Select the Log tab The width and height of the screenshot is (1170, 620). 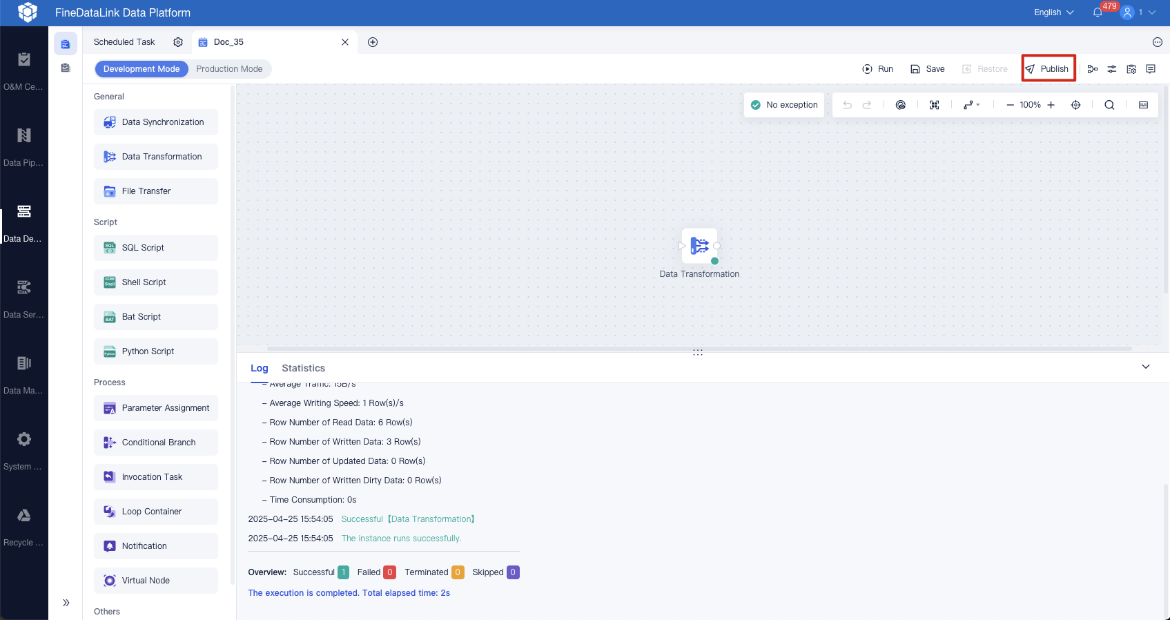pyautogui.click(x=259, y=368)
